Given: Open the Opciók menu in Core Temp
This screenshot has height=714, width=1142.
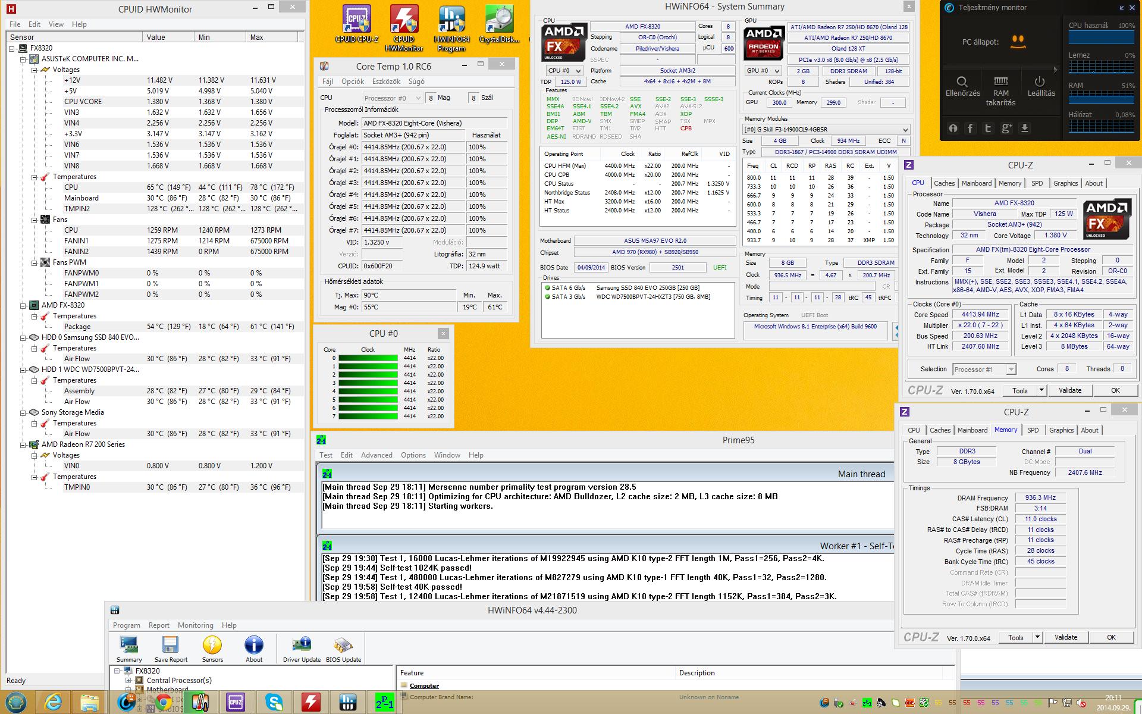Looking at the screenshot, I should [x=353, y=82].
